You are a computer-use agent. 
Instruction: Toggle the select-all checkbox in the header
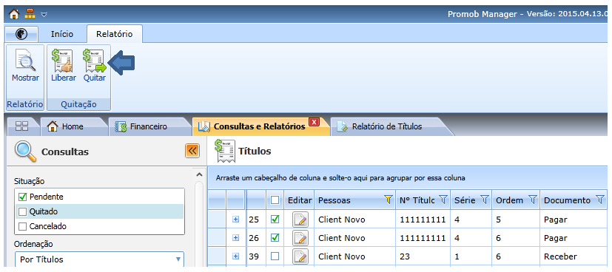click(275, 200)
